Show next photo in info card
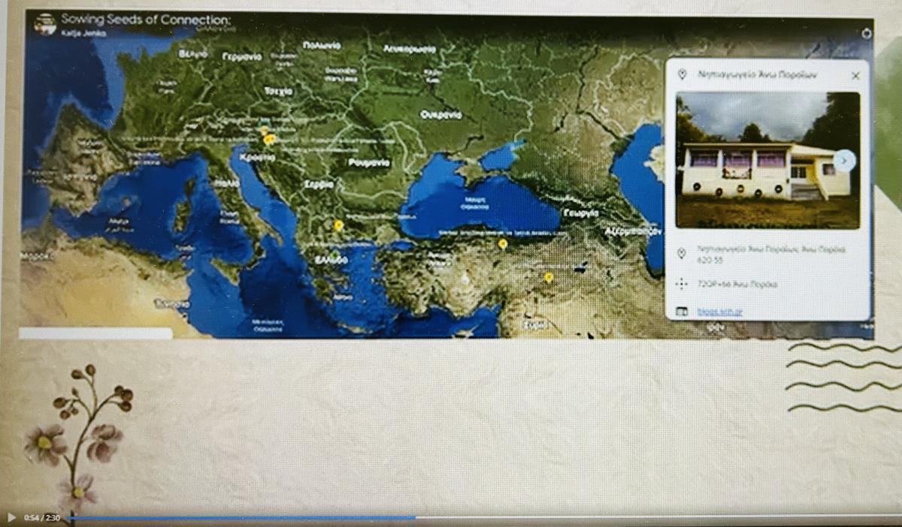 click(x=844, y=160)
